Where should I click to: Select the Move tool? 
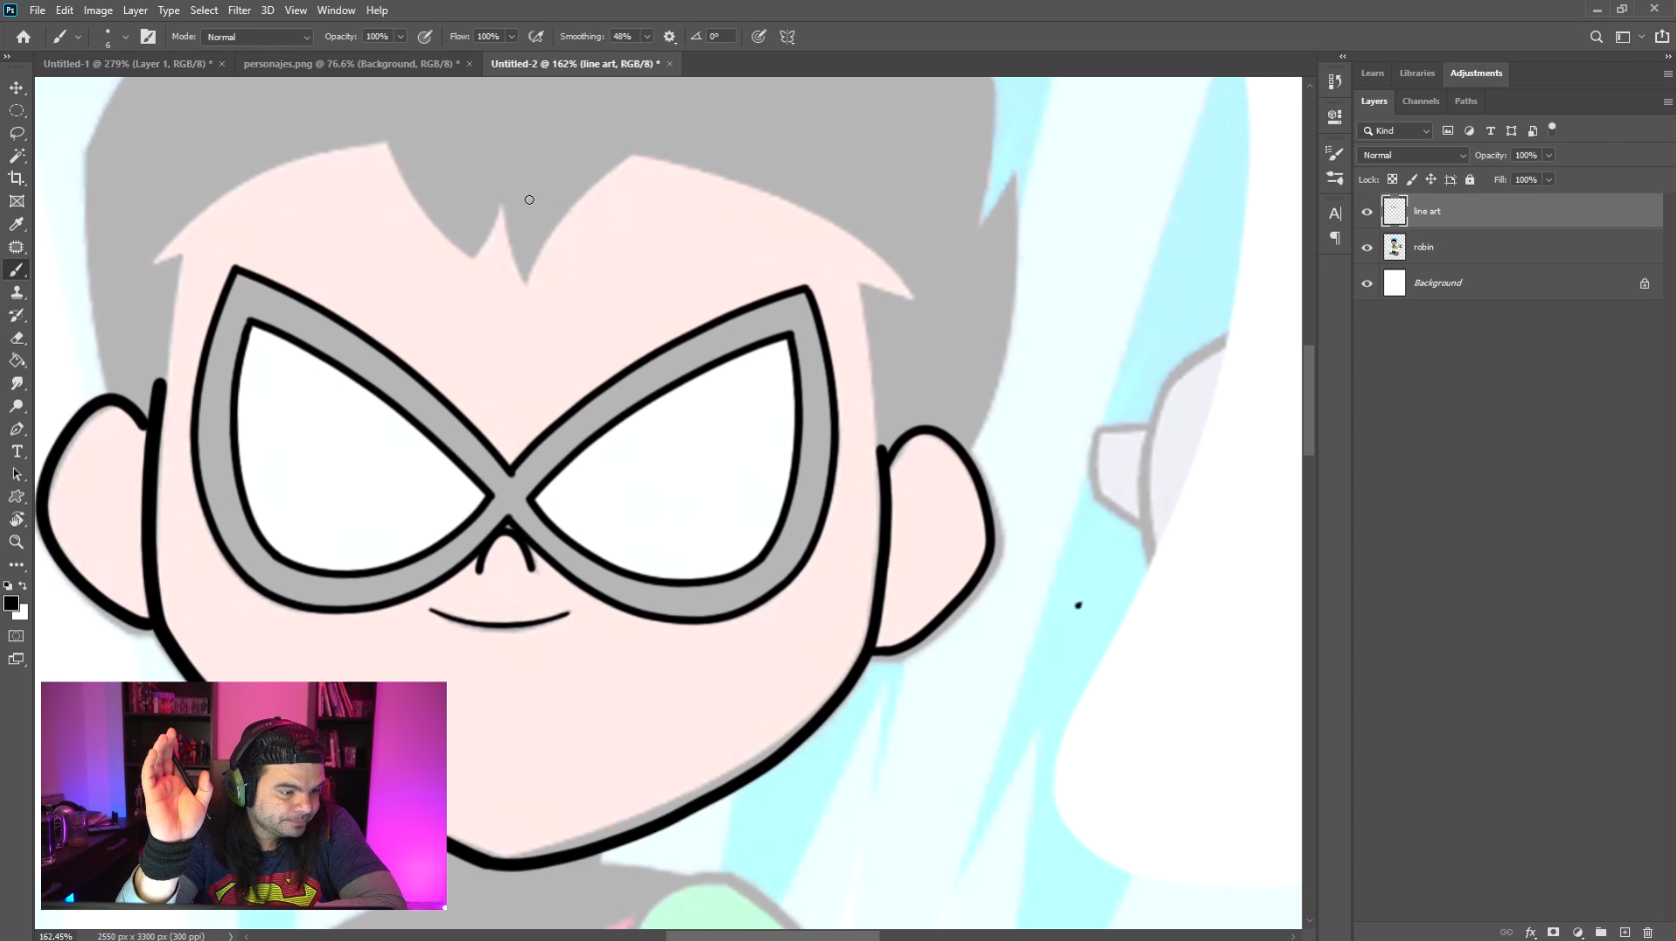click(x=17, y=88)
